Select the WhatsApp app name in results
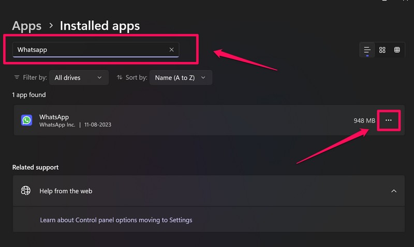The width and height of the screenshot is (414, 247). (54, 117)
